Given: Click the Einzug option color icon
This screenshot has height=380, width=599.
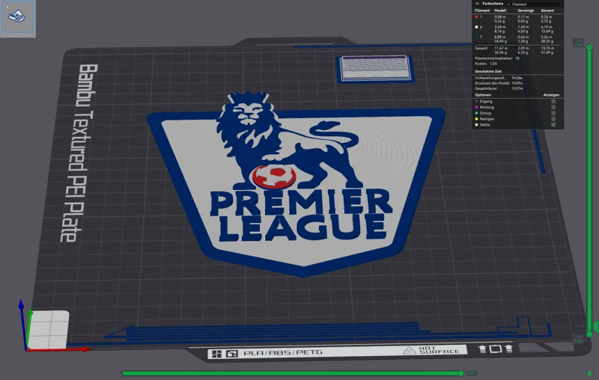Looking at the screenshot, I should click(476, 113).
